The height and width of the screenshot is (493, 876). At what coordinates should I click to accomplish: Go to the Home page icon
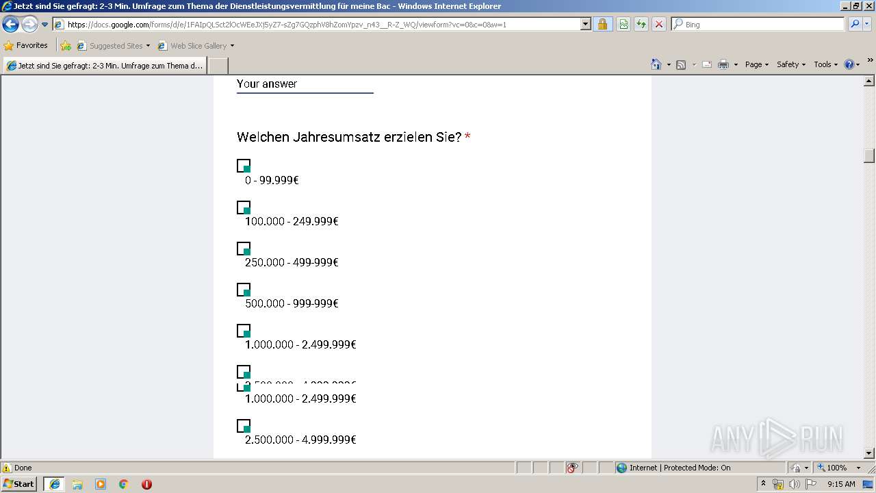pyautogui.click(x=656, y=64)
